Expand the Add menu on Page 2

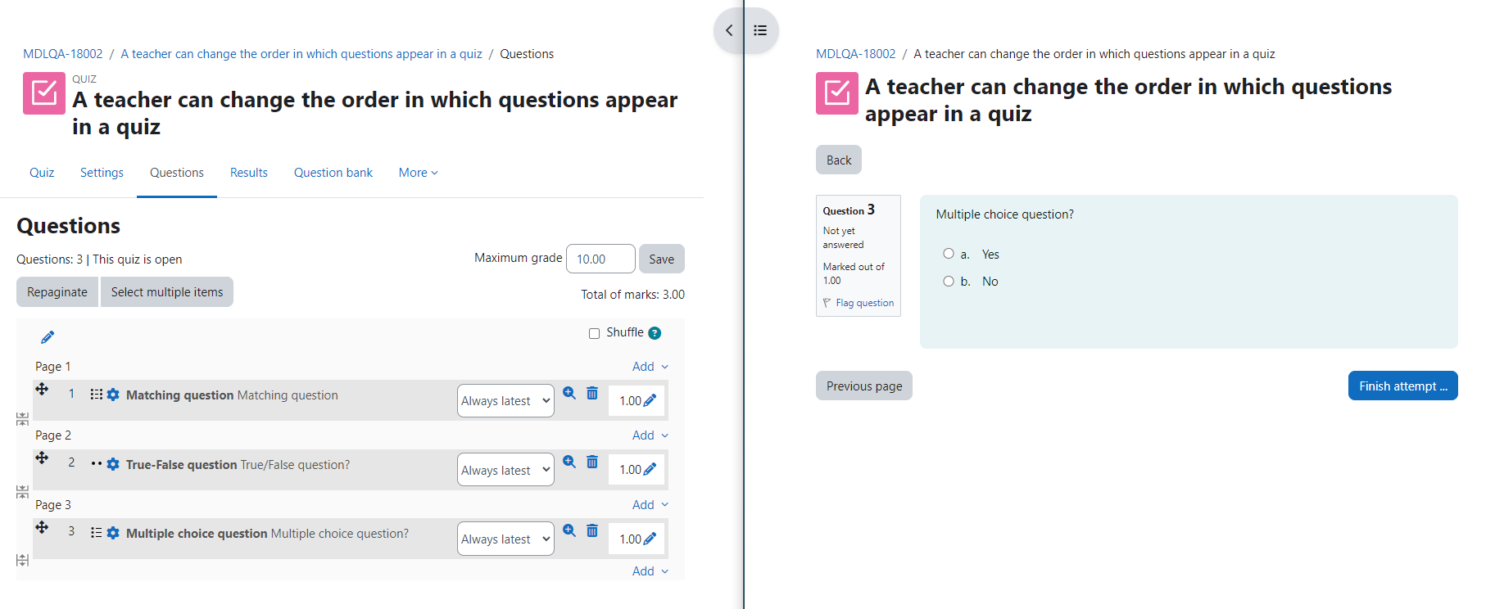pyautogui.click(x=650, y=435)
